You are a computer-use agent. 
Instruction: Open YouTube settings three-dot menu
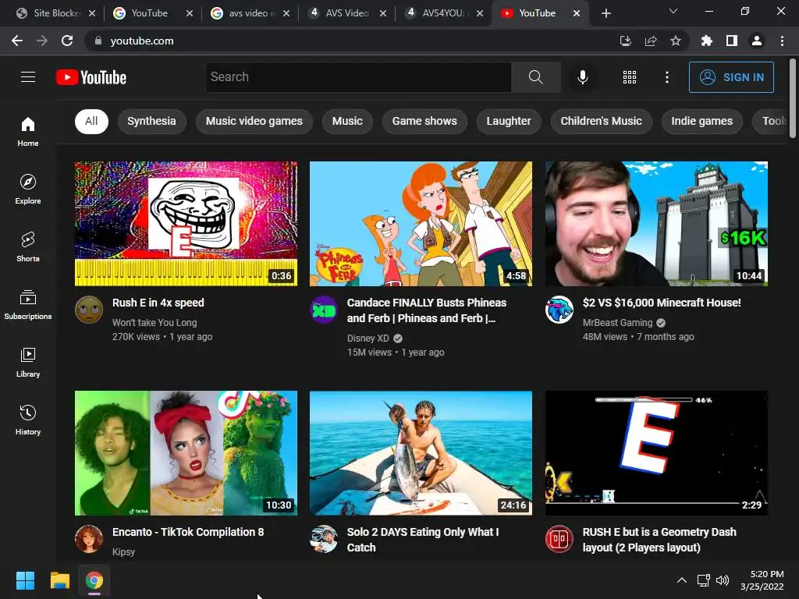point(666,77)
